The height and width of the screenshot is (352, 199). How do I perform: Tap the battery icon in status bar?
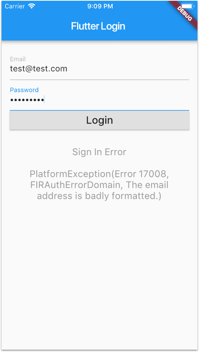tap(188, 6)
